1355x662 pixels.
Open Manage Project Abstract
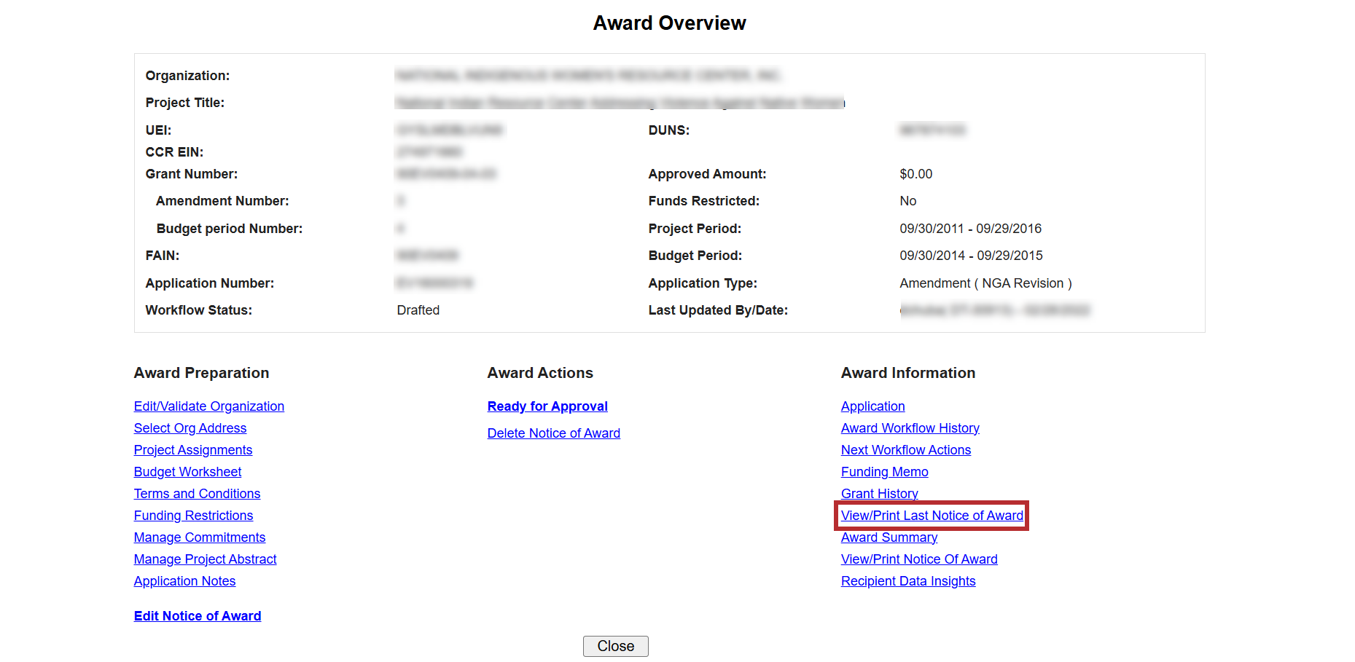click(x=205, y=559)
